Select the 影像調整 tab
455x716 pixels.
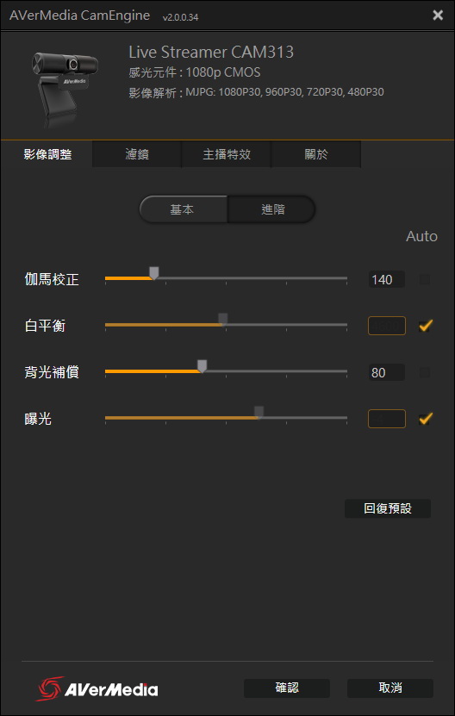click(x=47, y=154)
